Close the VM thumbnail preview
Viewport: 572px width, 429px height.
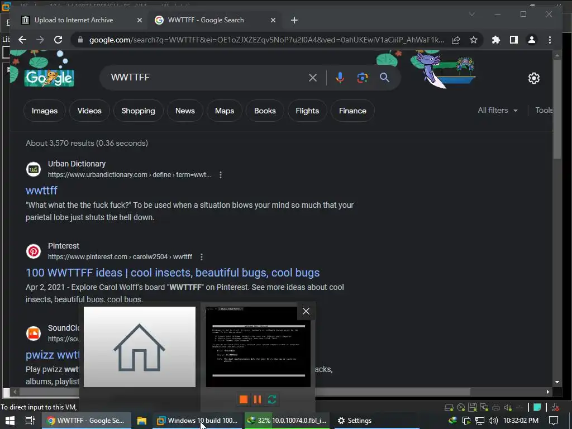[x=306, y=311]
